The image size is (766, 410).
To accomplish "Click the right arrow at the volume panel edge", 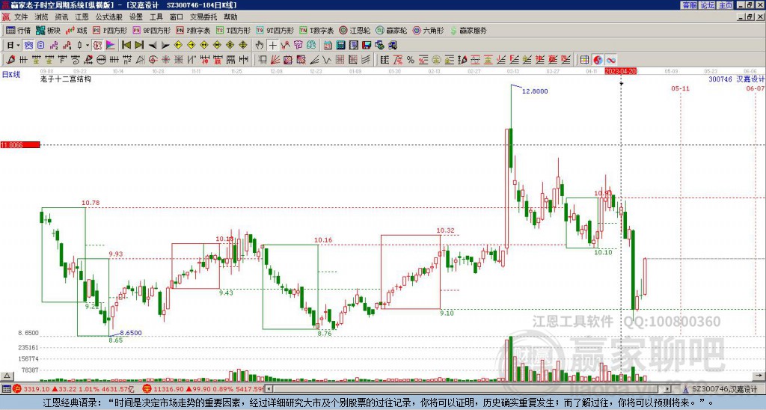I will 760,376.
